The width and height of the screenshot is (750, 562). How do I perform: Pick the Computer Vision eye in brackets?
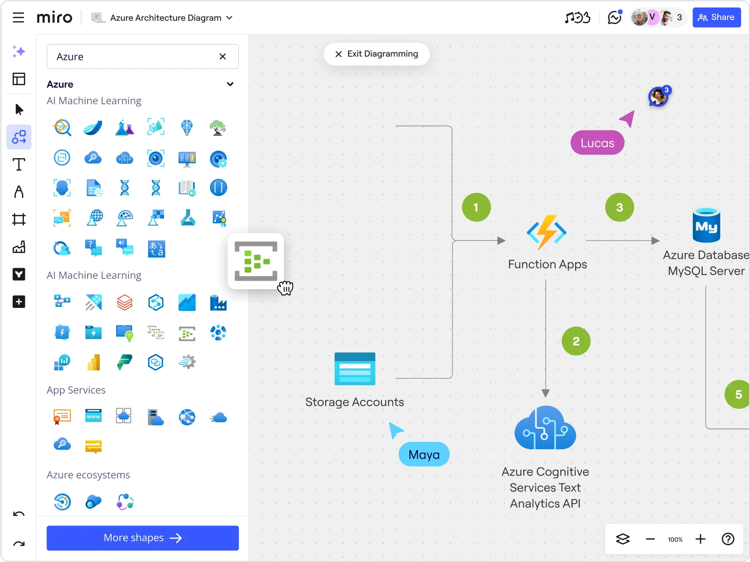click(156, 158)
